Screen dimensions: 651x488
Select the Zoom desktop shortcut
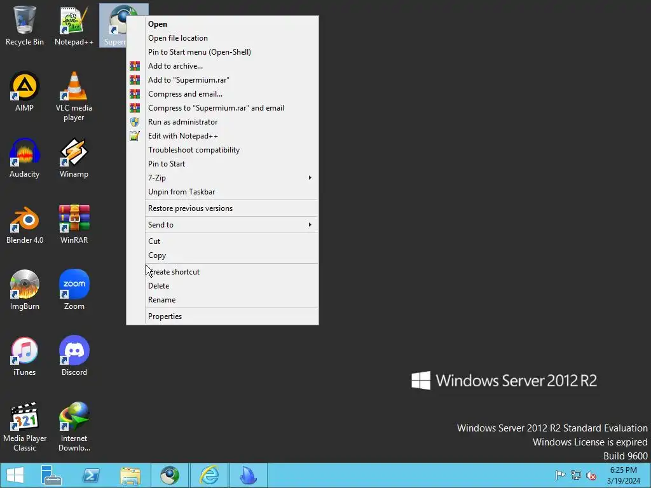pyautogui.click(x=74, y=290)
